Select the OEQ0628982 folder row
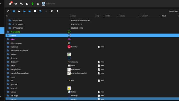This screenshot has height=101, width=179. tap(92, 28)
